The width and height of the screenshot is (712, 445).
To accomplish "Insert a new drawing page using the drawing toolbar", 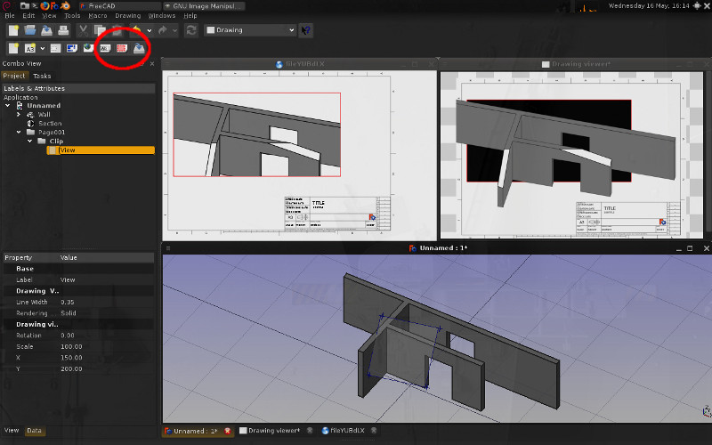I will [13, 48].
